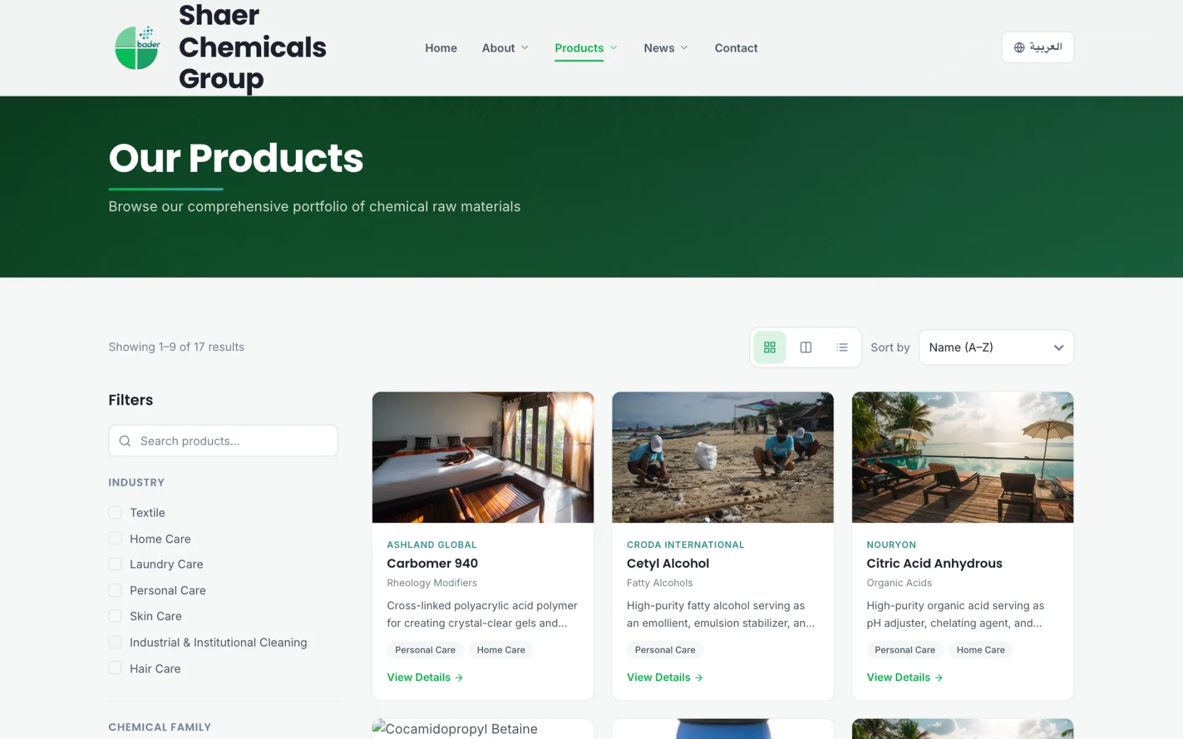
Task: Tick the Textile industry checkbox
Action: [x=115, y=512]
